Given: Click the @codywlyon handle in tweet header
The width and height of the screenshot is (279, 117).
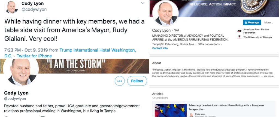Looking at the screenshot, I should (x=34, y=10).
